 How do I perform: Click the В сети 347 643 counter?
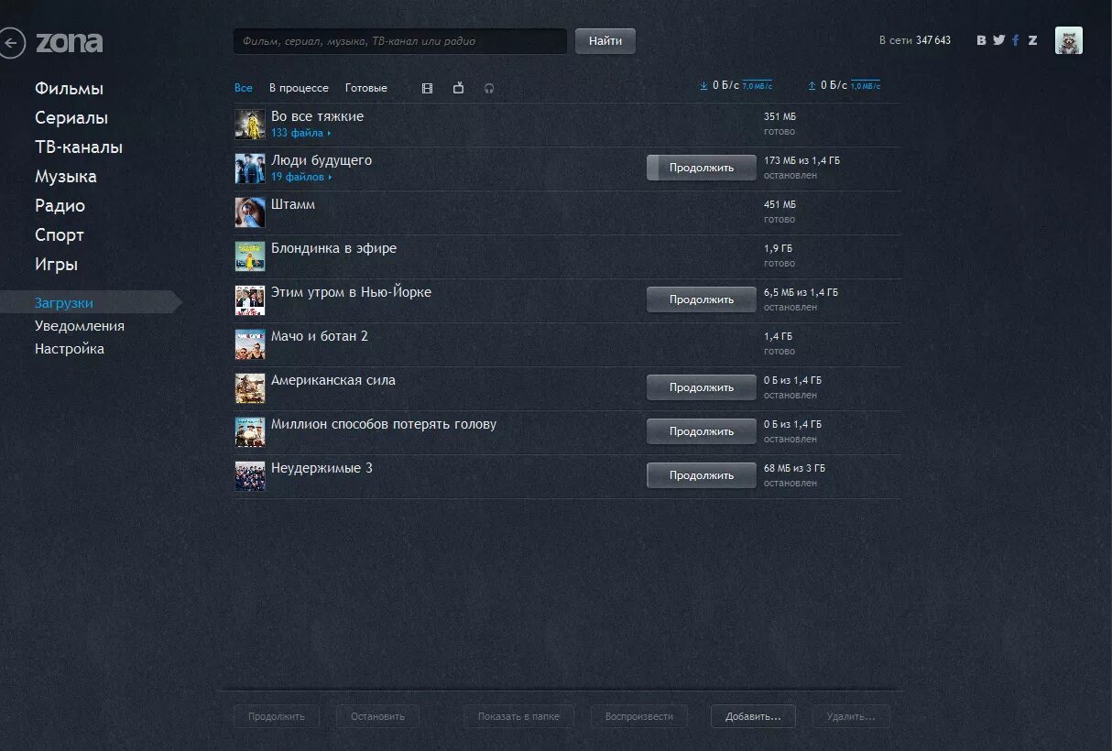click(915, 40)
